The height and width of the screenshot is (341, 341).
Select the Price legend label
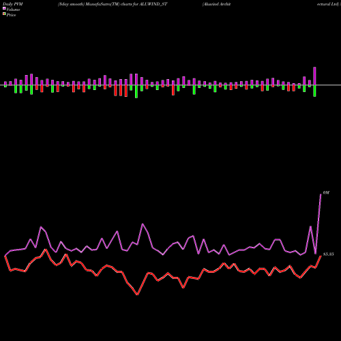point(11,15)
